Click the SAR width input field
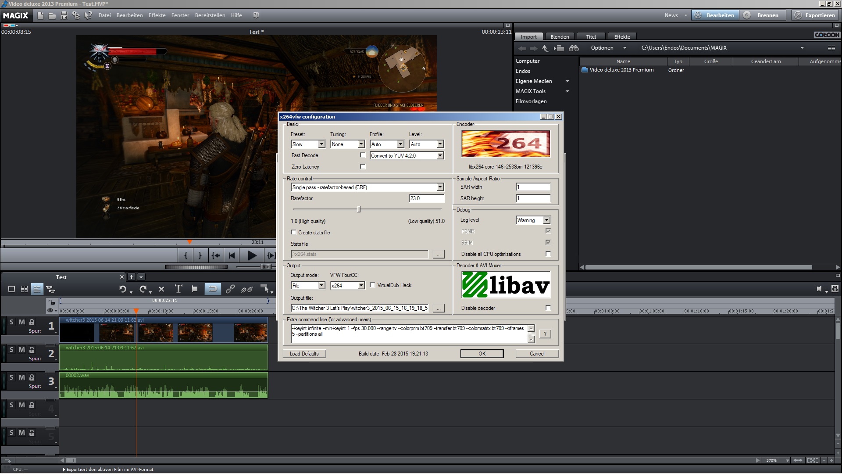 click(533, 187)
